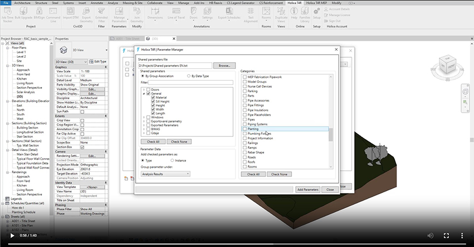
Task: Click the Manage Parameters ribbon icon
Action: tap(119, 15)
